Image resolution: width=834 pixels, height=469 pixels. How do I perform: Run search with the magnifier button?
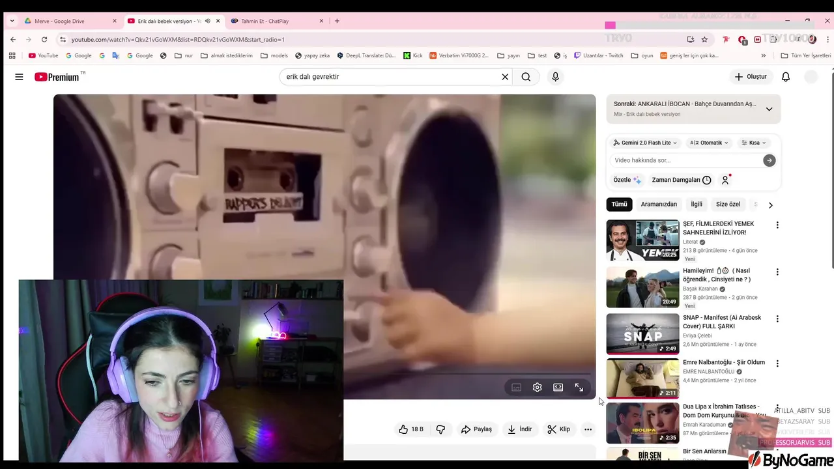pyautogui.click(x=526, y=77)
